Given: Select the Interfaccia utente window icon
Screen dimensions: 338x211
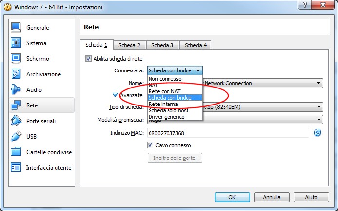Looking at the screenshot, I should [x=16, y=167].
